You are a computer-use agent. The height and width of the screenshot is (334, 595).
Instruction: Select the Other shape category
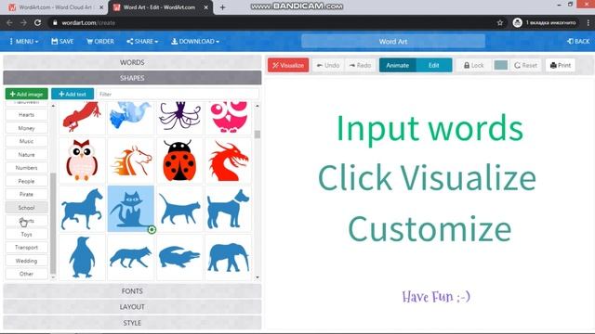pos(27,274)
